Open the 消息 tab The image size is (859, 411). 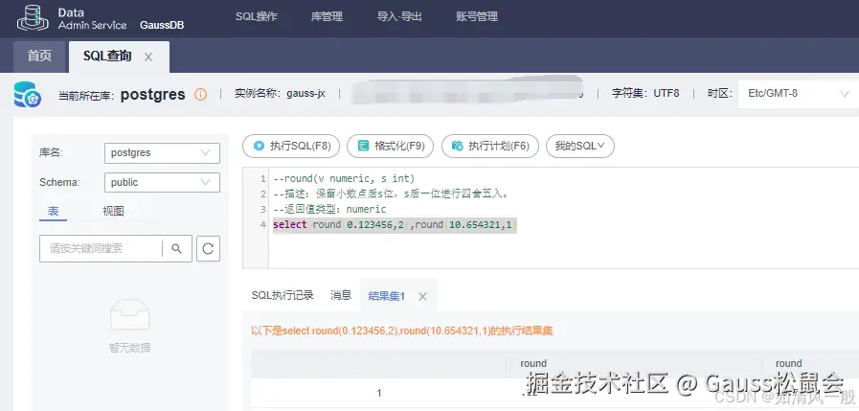pos(341,295)
